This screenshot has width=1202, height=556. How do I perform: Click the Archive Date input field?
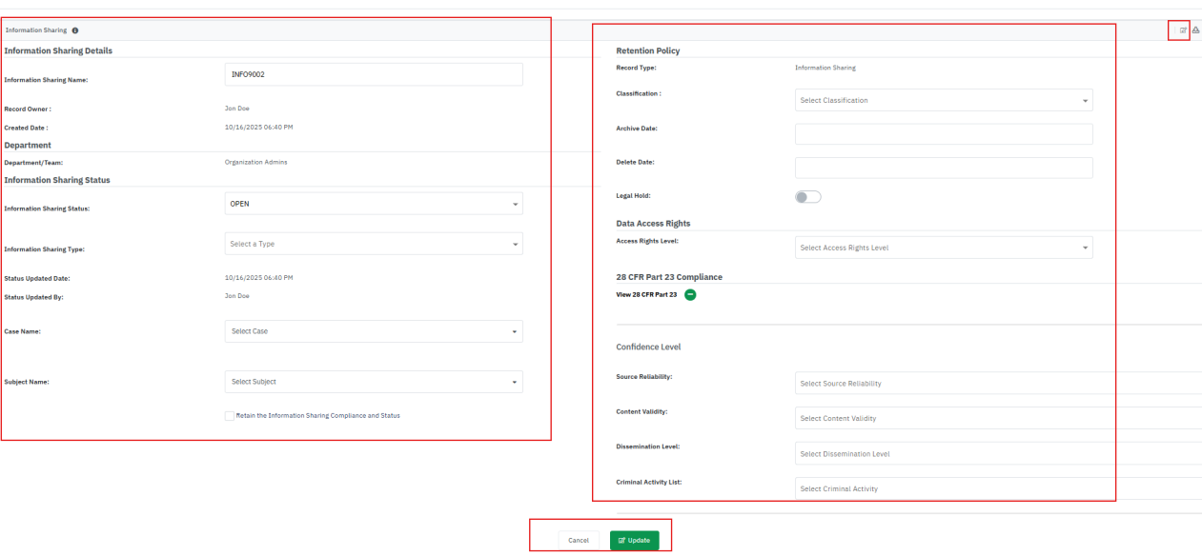pos(943,134)
